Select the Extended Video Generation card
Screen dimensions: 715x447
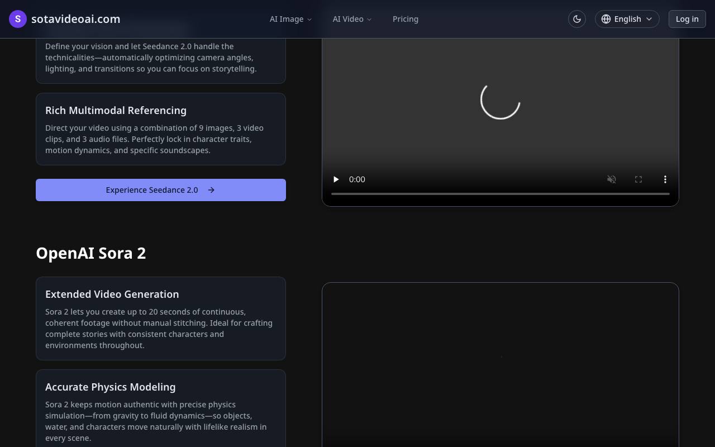pos(161,318)
